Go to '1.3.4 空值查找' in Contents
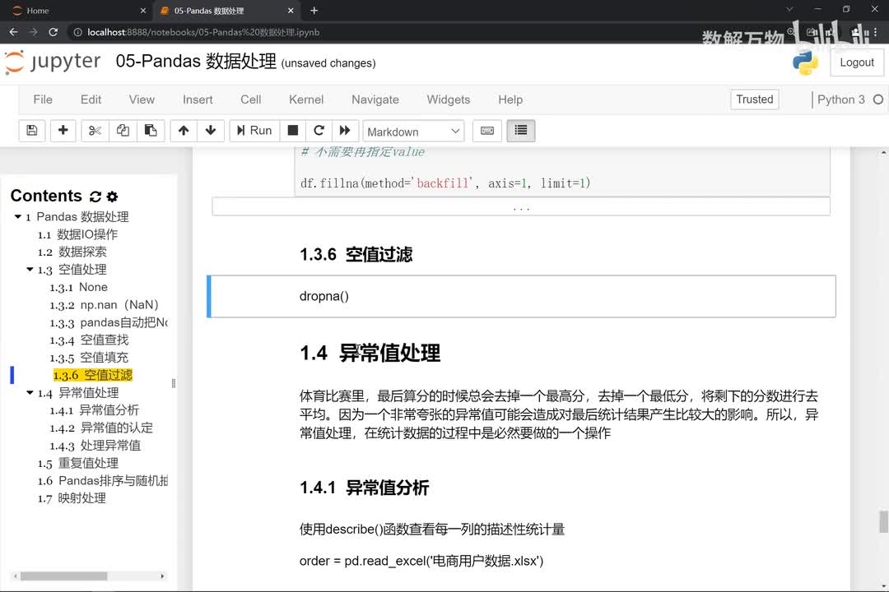This screenshot has width=889, height=592. [x=89, y=340]
